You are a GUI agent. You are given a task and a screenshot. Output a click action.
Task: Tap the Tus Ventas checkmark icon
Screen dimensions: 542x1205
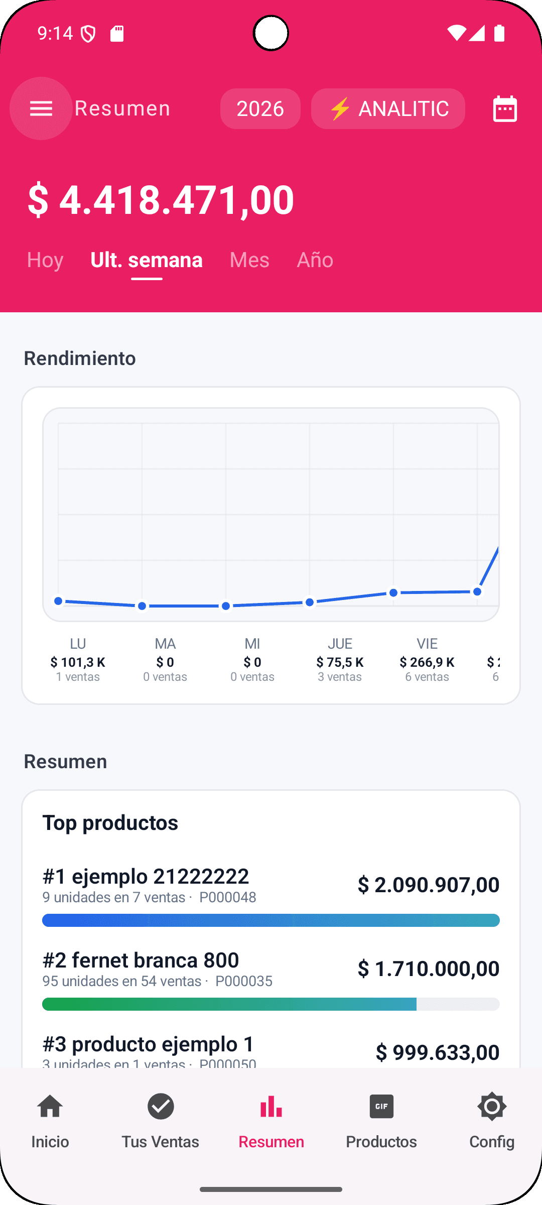click(x=161, y=1107)
